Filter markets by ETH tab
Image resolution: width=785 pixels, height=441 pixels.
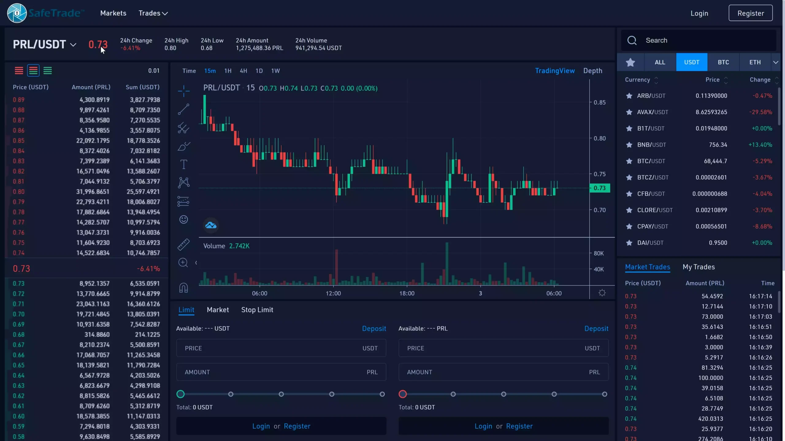coord(755,62)
